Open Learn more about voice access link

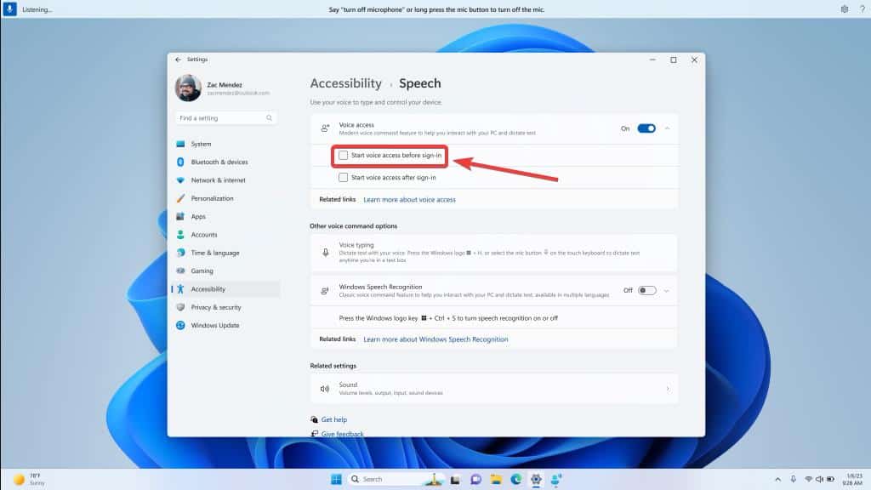click(x=409, y=199)
